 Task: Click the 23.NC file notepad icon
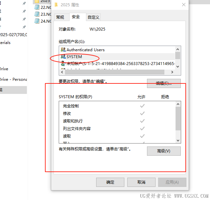37,14
